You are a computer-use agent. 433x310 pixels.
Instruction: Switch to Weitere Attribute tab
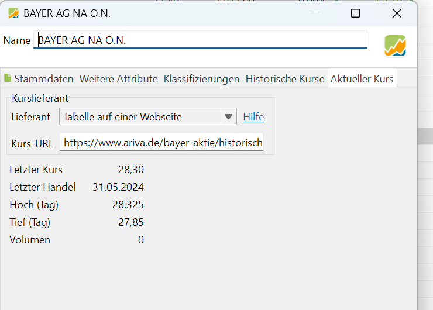pyautogui.click(x=118, y=79)
